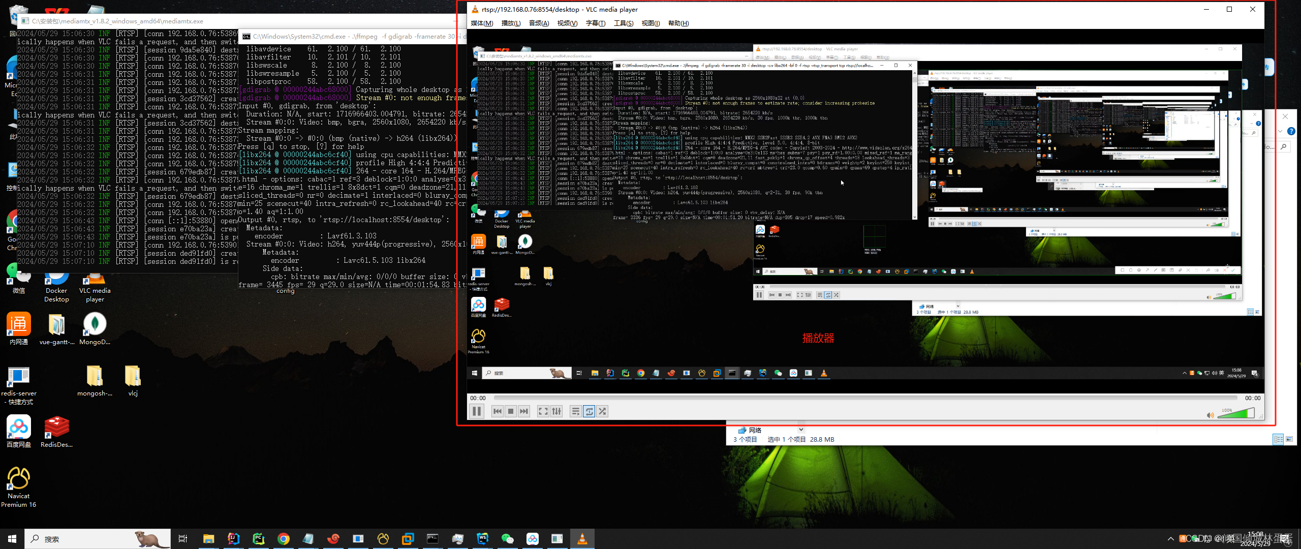
Task: Click the VLC stop button
Action: click(x=511, y=411)
